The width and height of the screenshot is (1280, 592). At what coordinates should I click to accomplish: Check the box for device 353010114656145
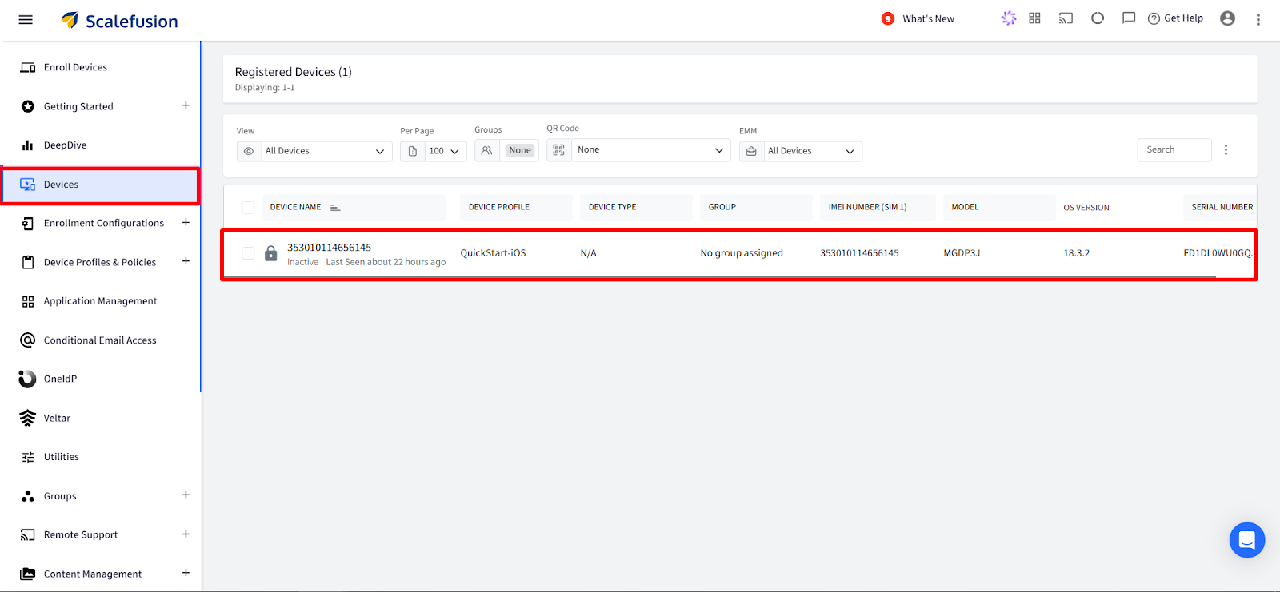tap(248, 253)
